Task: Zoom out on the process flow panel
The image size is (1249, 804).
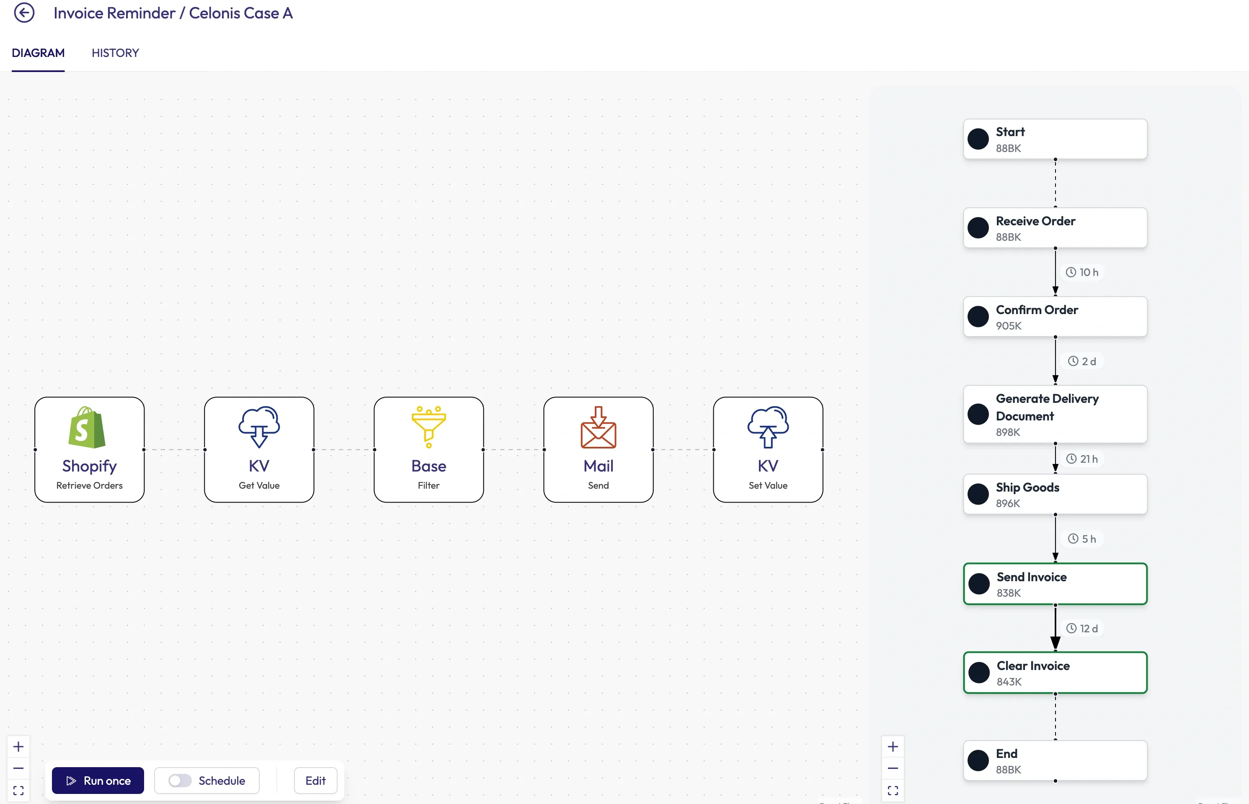Action: coord(893,768)
